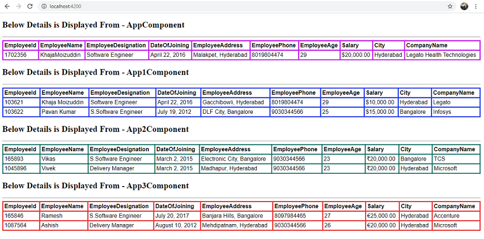Click the name Pavan Kumar
Image resolution: width=484 pixels, height=239 pixels.
click(59, 112)
